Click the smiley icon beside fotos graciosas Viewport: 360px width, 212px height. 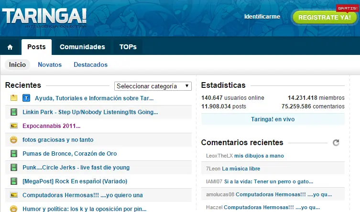[x=14, y=139]
